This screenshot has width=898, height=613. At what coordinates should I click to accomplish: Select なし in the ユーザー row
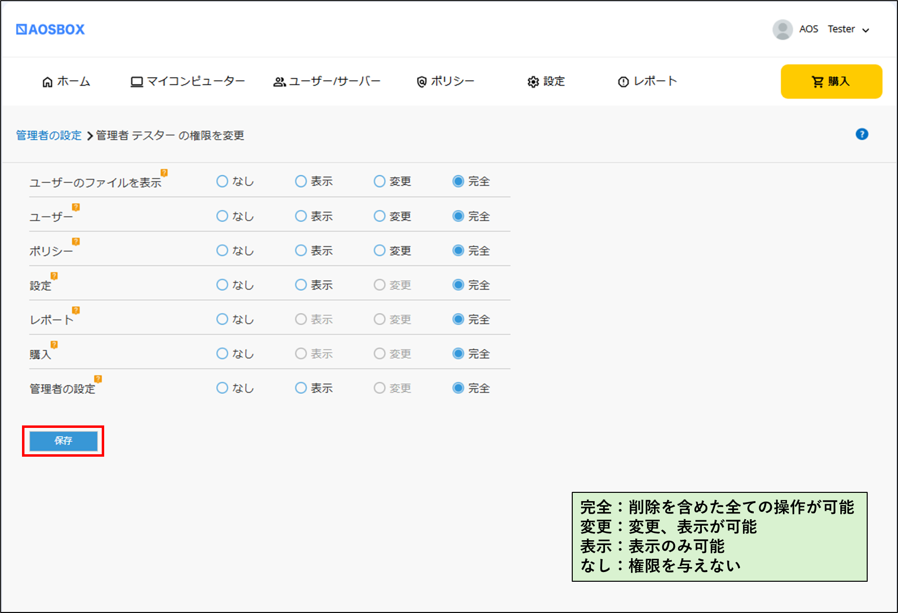tap(222, 216)
